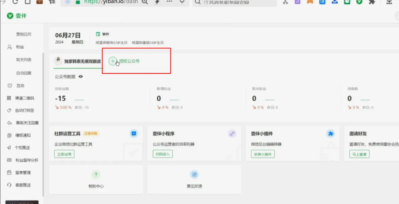The image size is (399, 204).
Task: Click the plus 授权公众号 button
Action: coord(124,61)
